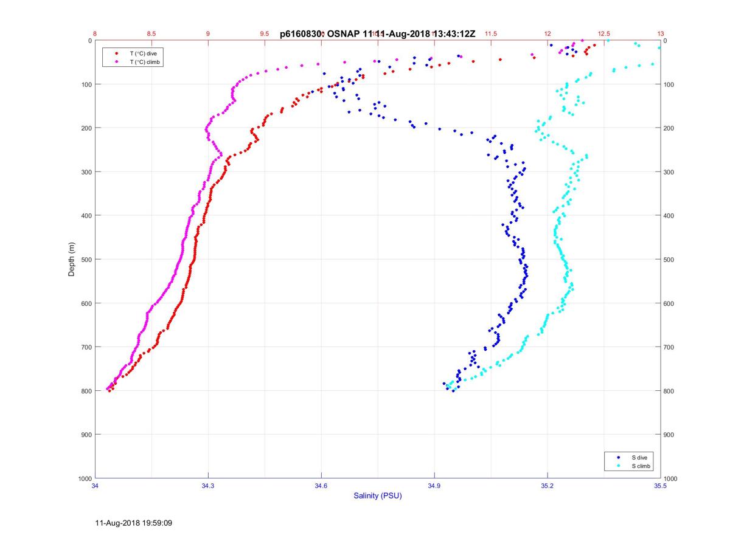
Task: Select the "Salinity (PSU)" axis label
Action: pyautogui.click(x=378, y=496)
